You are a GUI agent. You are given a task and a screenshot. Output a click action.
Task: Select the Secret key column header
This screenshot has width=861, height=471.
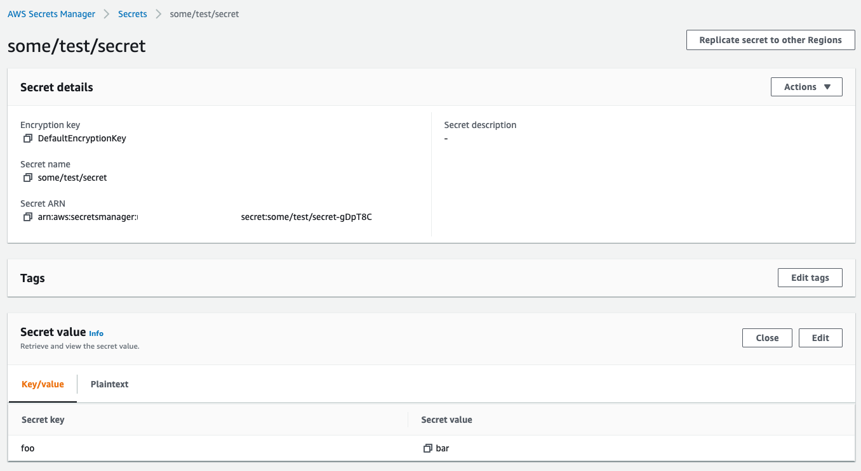tap(43, 420)
